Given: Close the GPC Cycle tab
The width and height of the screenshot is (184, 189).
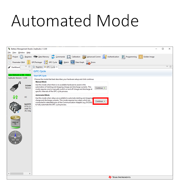Looking at the screenshot, I should [x=57, y=67].
